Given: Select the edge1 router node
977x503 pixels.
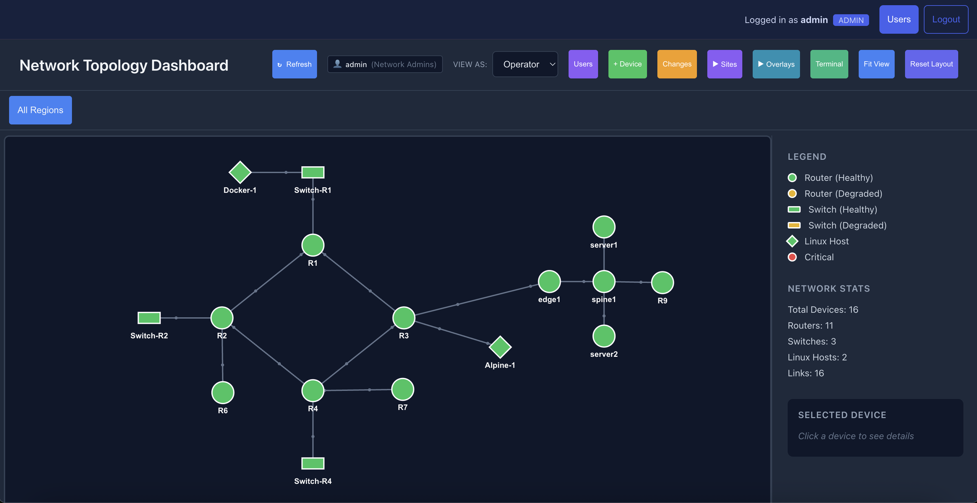Looking at the screenshot, I should pos(549,281).
